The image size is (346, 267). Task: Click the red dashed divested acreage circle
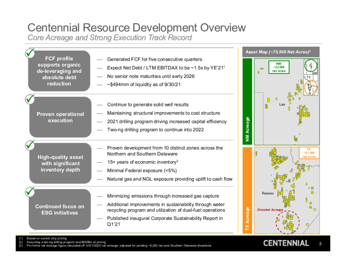[288, 222]
